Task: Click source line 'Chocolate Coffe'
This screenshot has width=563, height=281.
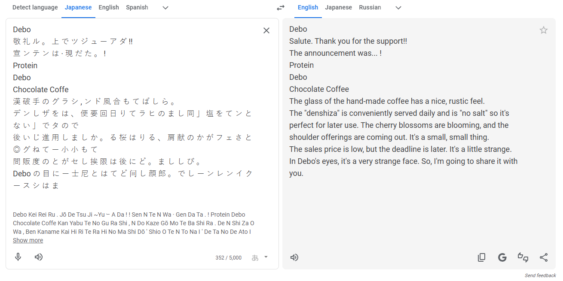Action: pyautogui.click(x=41, y=90)
